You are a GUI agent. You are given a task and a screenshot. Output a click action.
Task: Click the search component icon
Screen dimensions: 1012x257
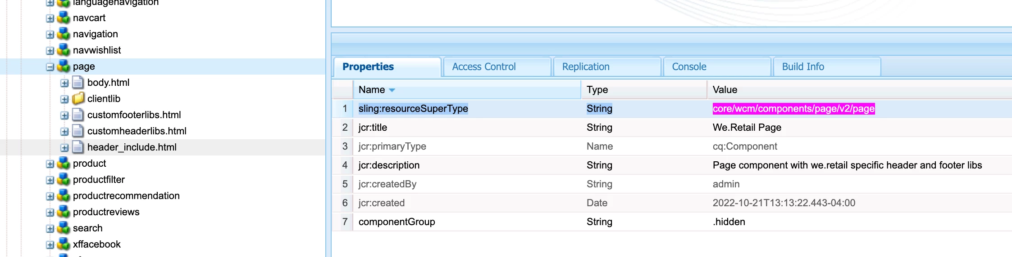point(64,228)
